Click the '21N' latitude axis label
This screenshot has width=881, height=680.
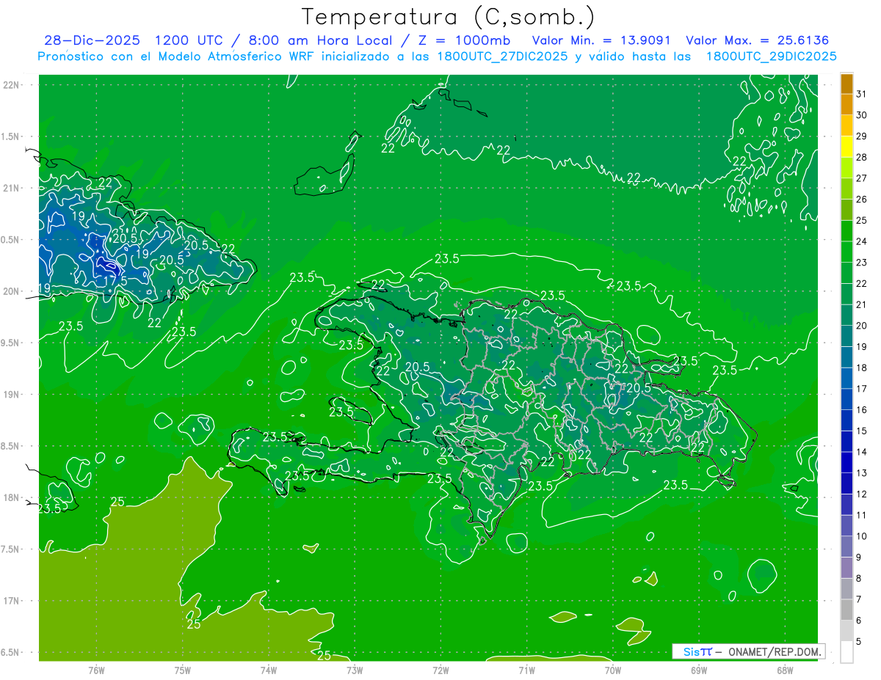coord(12,189)
